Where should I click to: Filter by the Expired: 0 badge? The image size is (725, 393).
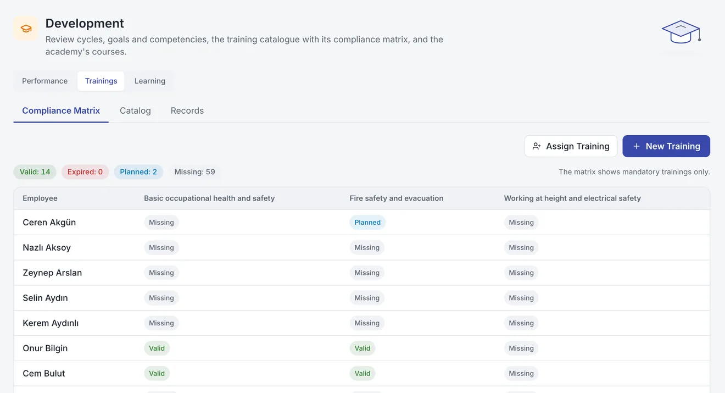[85, 172]
